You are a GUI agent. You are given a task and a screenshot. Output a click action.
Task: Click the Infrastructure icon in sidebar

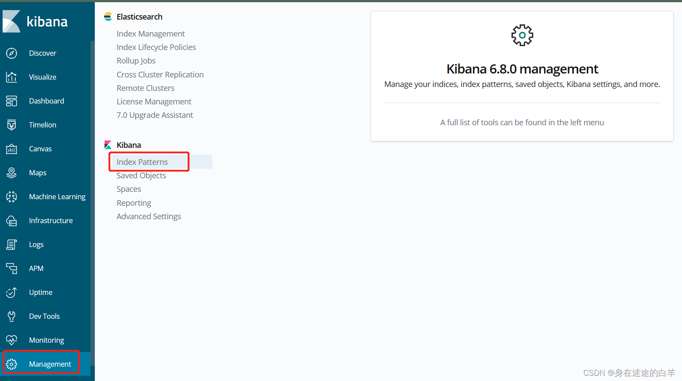coord(12,221)
